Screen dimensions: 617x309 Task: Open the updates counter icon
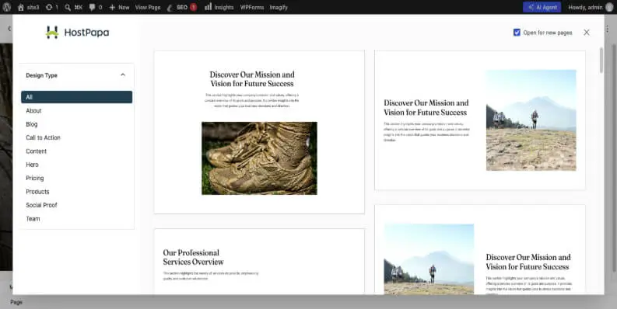[x=51, y=7]
